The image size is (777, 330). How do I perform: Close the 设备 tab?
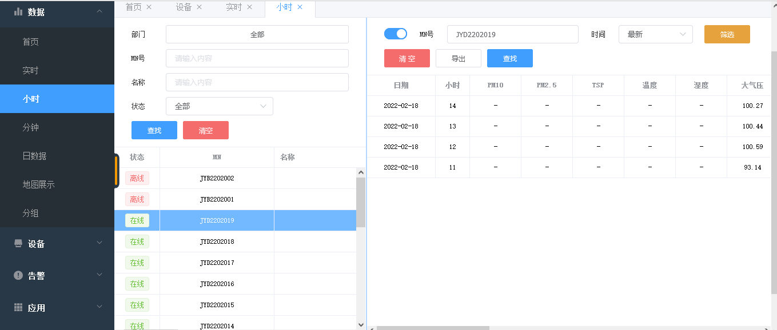point(199,7)
